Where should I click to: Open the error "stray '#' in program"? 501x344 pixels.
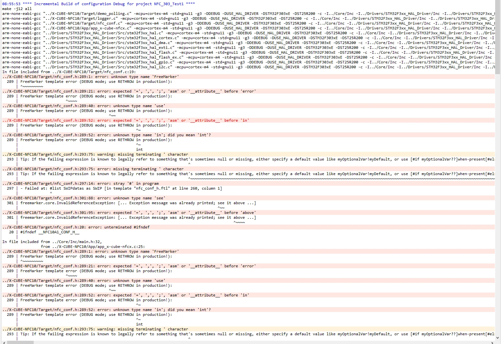[x=248, y=183]
